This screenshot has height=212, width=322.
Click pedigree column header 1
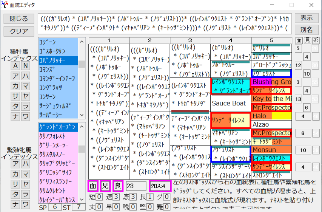[x=109, y=40]
